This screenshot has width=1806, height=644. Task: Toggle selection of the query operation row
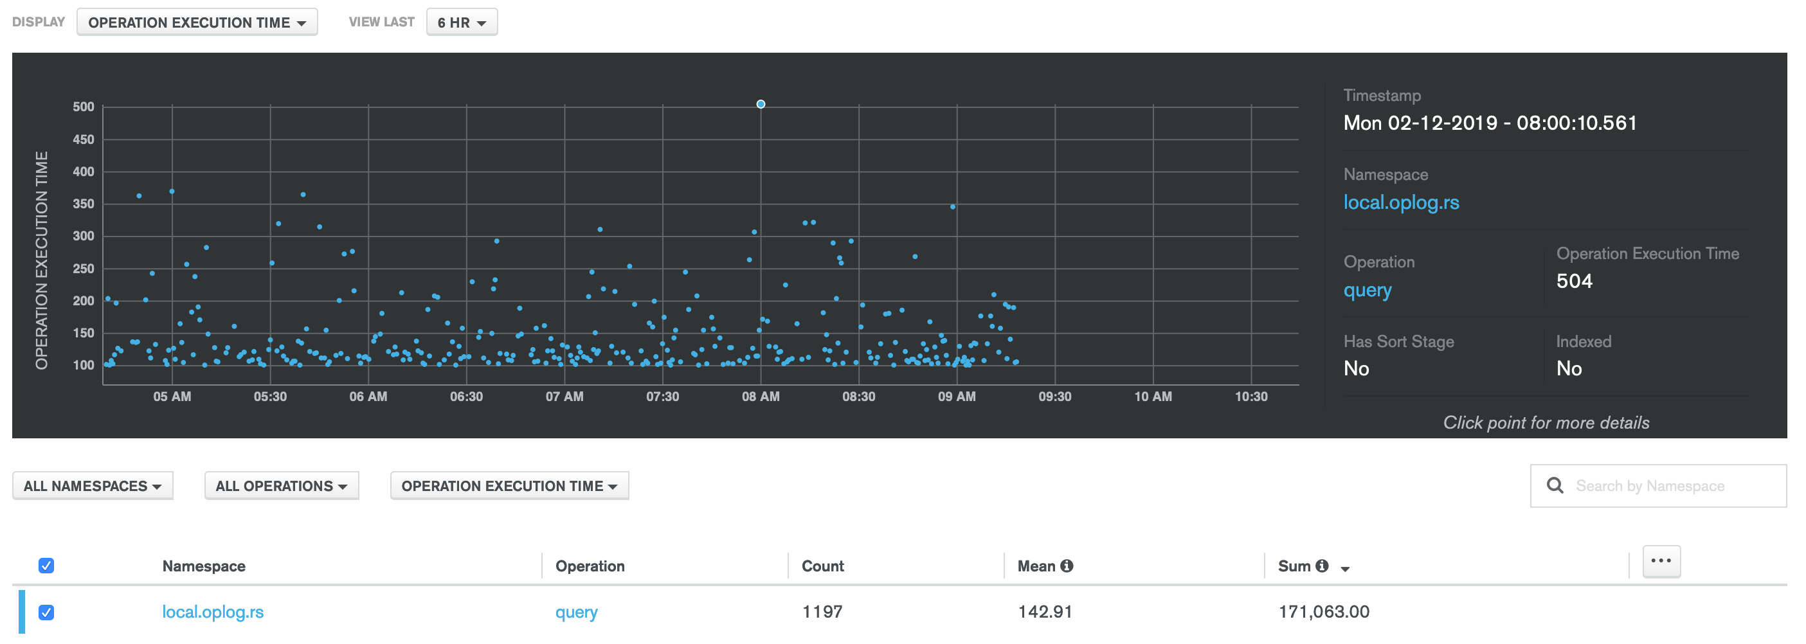[x=46, y=612]
